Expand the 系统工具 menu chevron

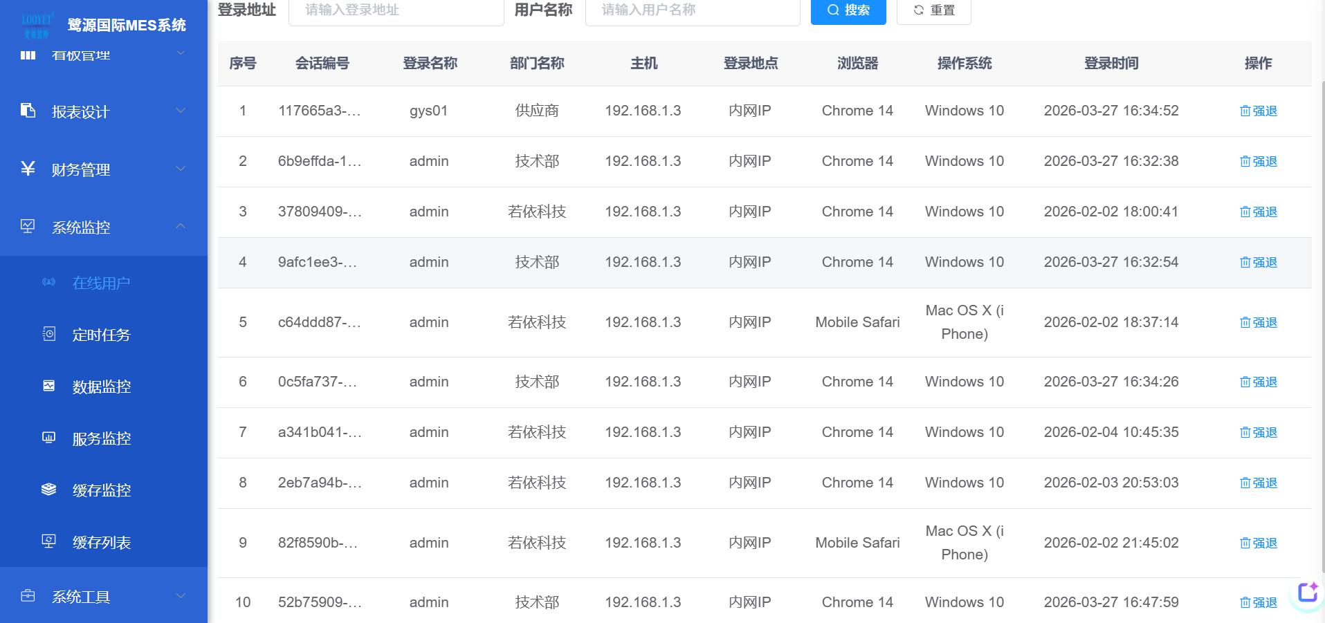coord(181,595)
